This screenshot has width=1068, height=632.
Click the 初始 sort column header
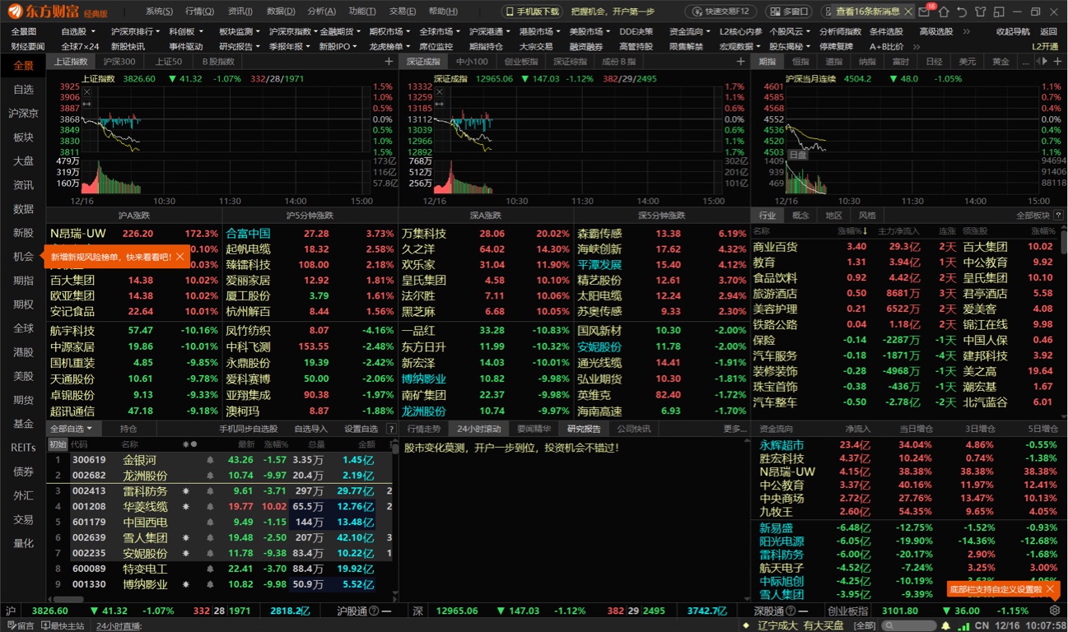(58, 444)
